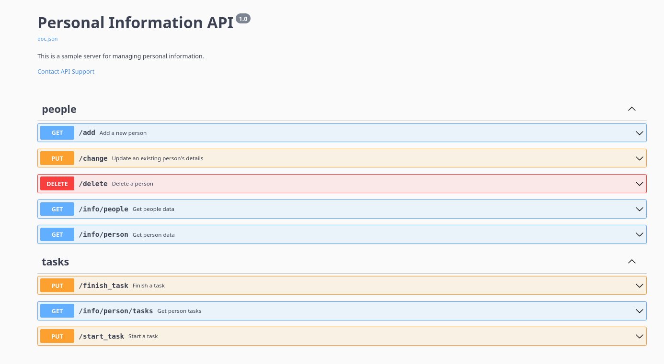Select the tasks section heading

click(56, 262)
